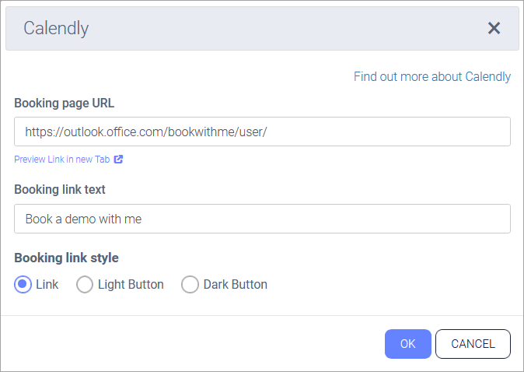This screenshot has width=524, height=372.
Task: Click the 'Calendly' dialog title text
Action: (56, 29)
